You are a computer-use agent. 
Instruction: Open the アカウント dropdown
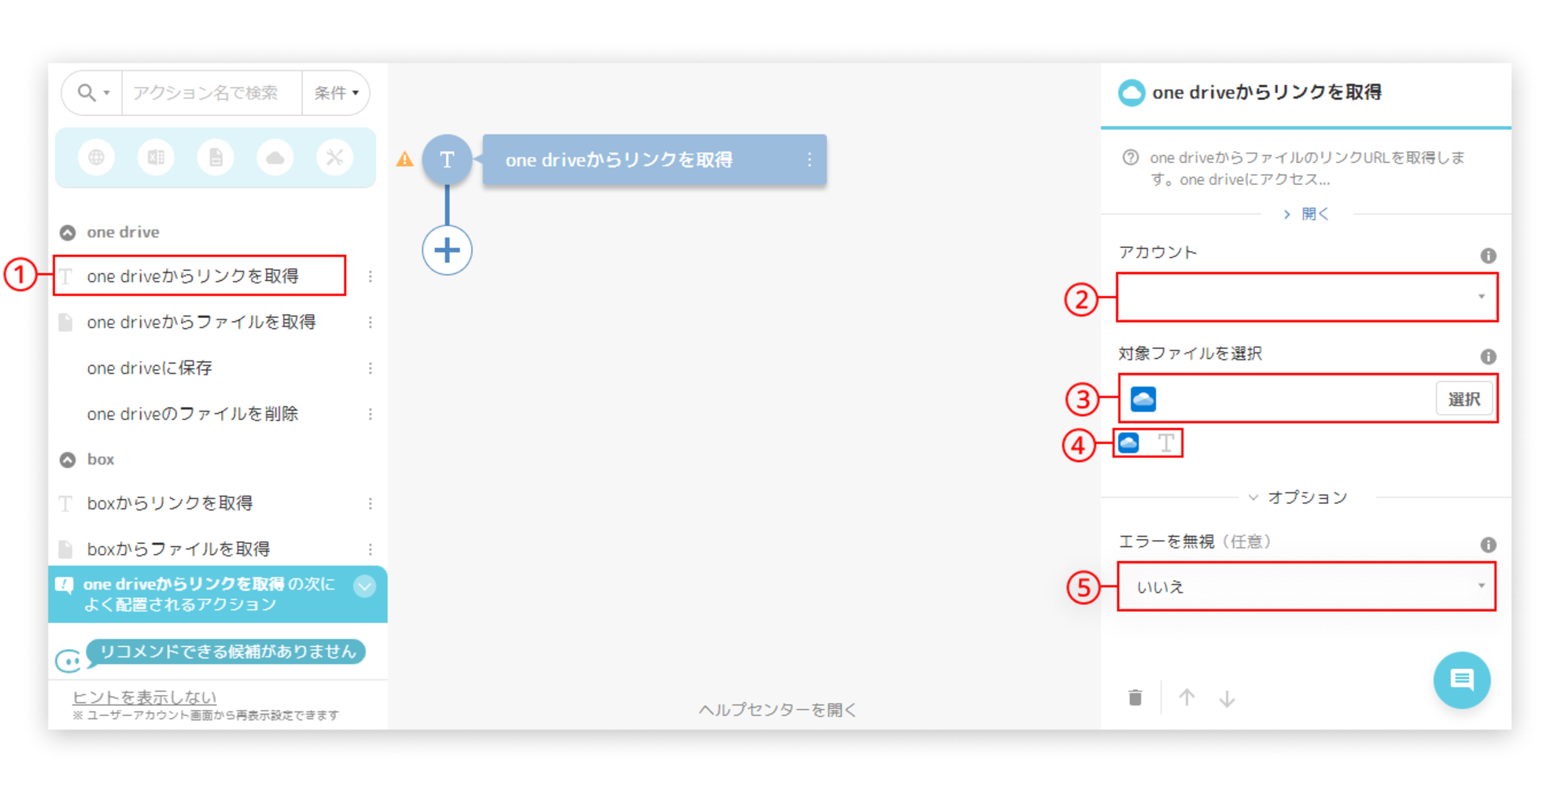coord(1306,297)
